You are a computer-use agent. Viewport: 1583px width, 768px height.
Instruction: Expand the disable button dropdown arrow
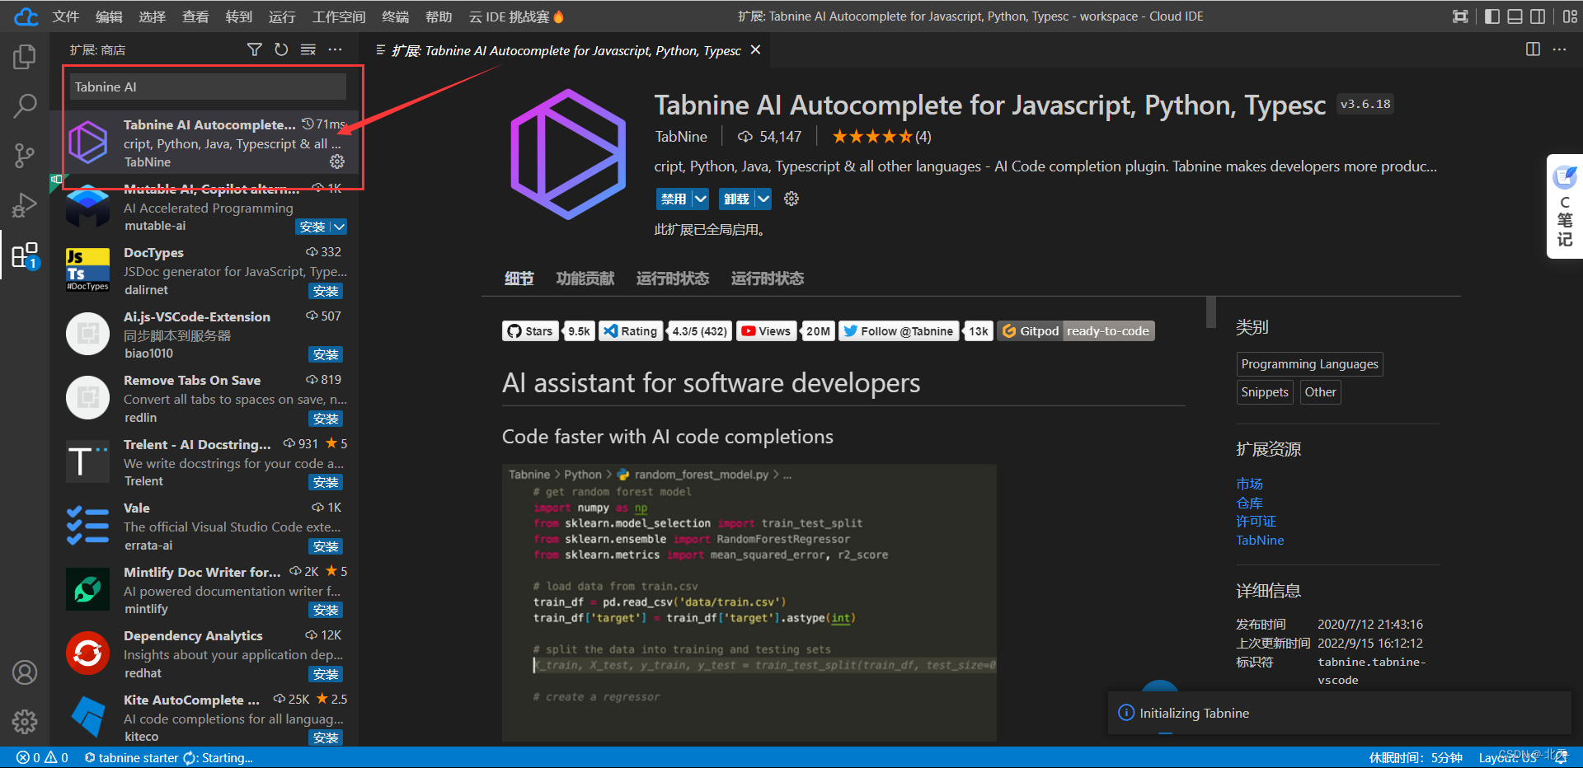[x=700, y=199]
